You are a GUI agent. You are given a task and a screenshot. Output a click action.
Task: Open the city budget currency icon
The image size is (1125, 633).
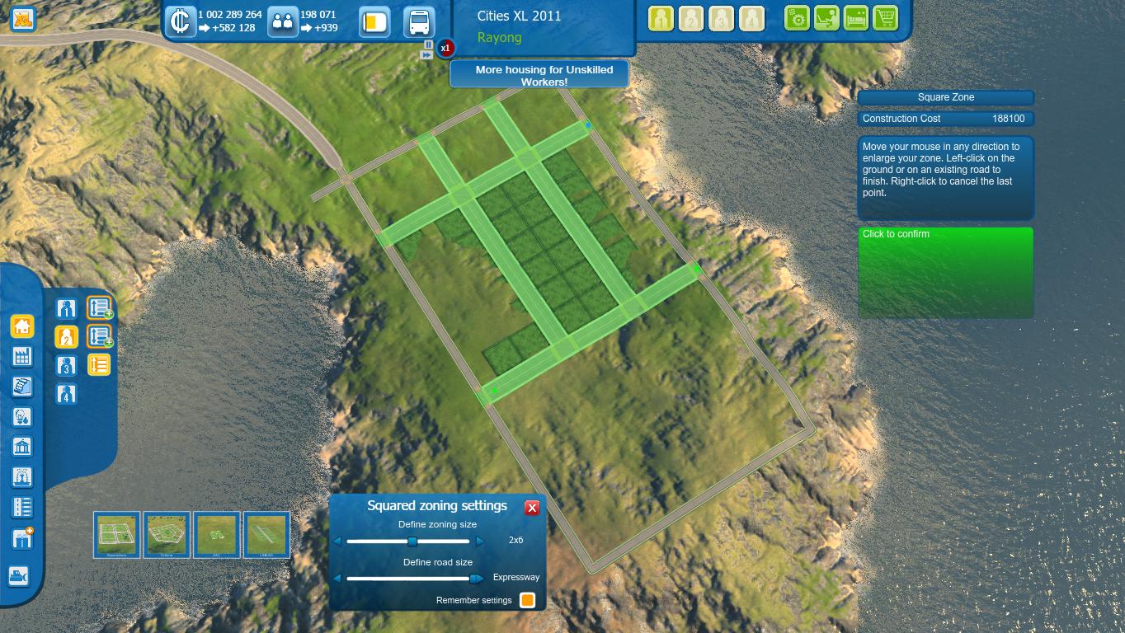pyautogui.click(x=181, y=21)
